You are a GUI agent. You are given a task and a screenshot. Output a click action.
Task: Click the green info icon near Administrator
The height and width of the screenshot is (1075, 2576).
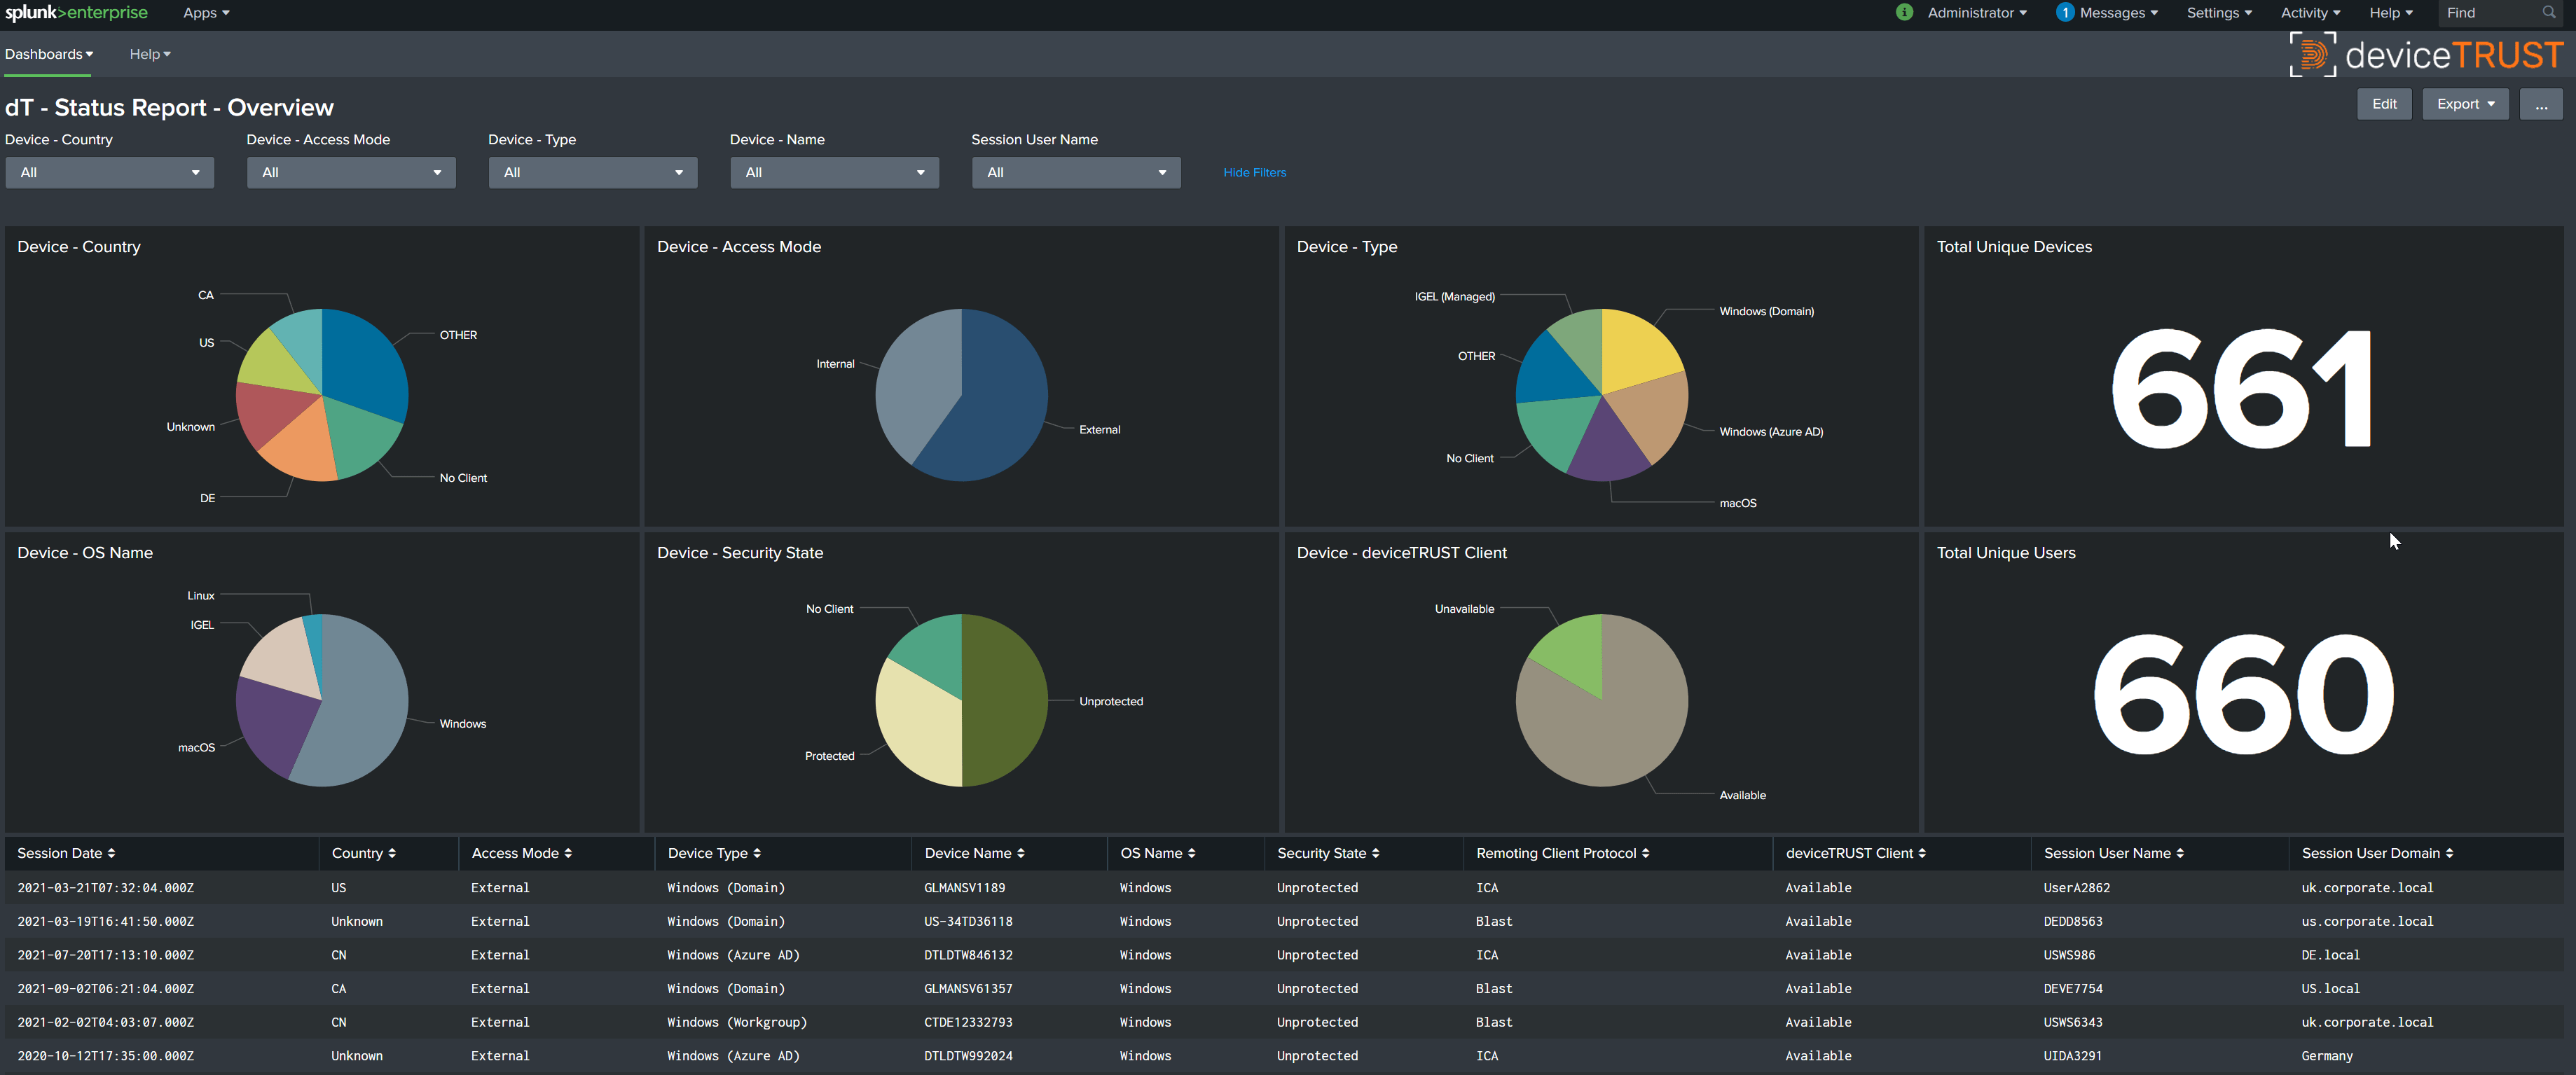click(1904, 12)
